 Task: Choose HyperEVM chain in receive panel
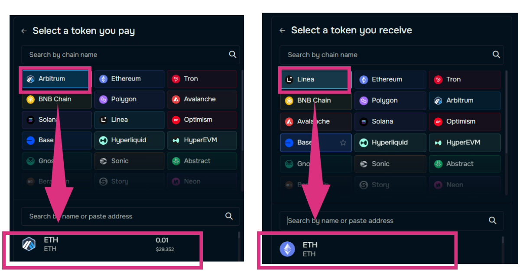click(465, 143)
